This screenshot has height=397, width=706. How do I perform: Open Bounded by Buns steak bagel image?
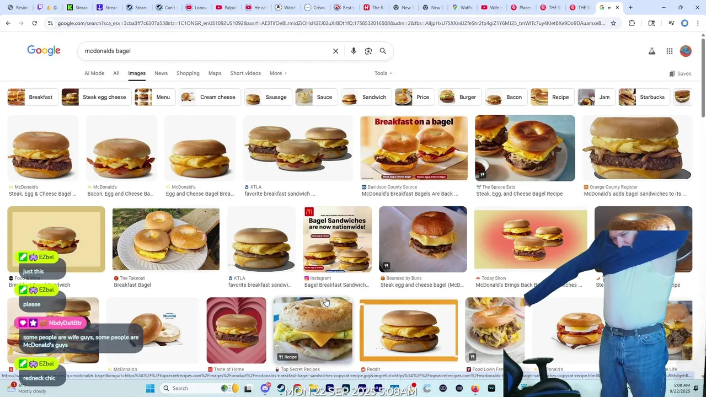tap(422, 239)
